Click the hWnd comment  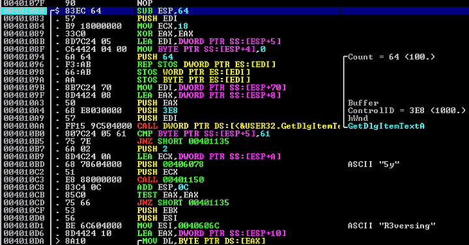(x=358, y=118)
